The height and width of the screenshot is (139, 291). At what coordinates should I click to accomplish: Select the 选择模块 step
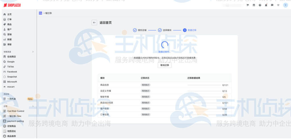click(x=165, y=30)
